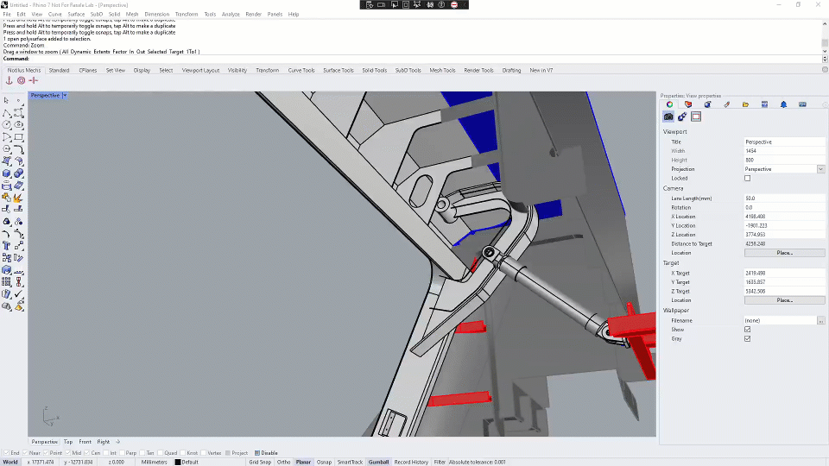Select the arrow pointer tool in left toolbar
829x466 pixels.
tap(6, 100)
